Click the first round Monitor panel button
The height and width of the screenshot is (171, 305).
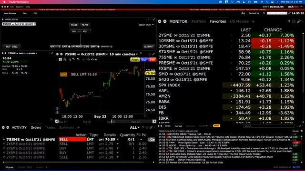coord(160,21)
